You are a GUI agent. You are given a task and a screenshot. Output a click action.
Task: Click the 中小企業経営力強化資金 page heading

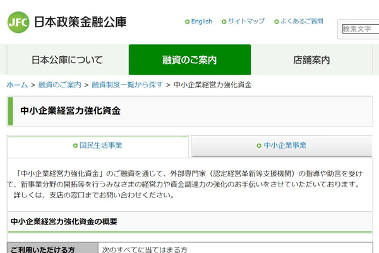coord(70,111)
